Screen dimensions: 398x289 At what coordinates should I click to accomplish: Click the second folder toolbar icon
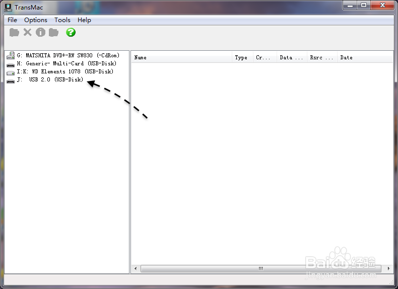pos(53,33)
